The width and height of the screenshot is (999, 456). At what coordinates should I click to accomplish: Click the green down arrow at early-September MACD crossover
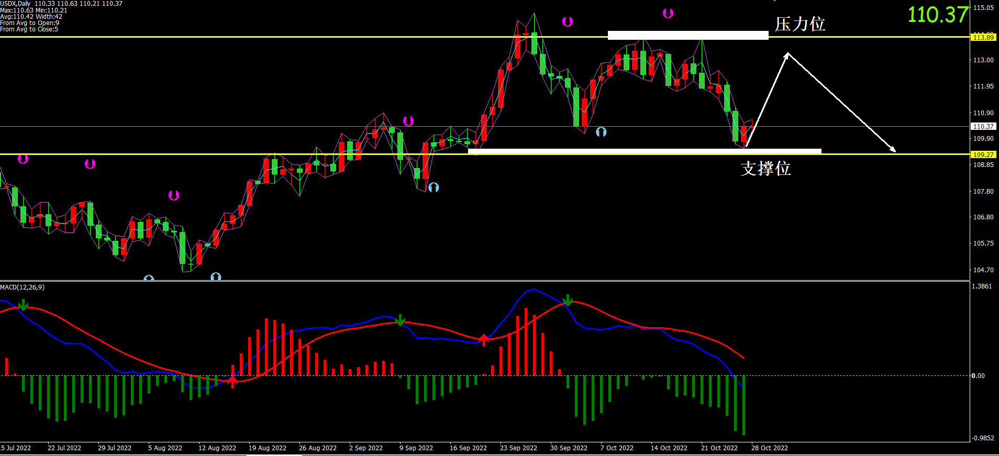pyautogui.click(x=401, y=320)
